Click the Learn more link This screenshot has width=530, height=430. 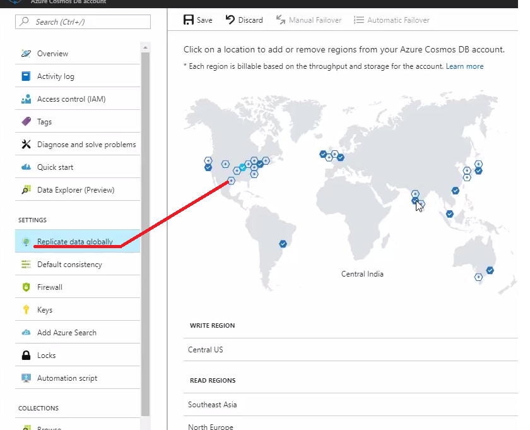pyautogui.click(x=464, y=66)
